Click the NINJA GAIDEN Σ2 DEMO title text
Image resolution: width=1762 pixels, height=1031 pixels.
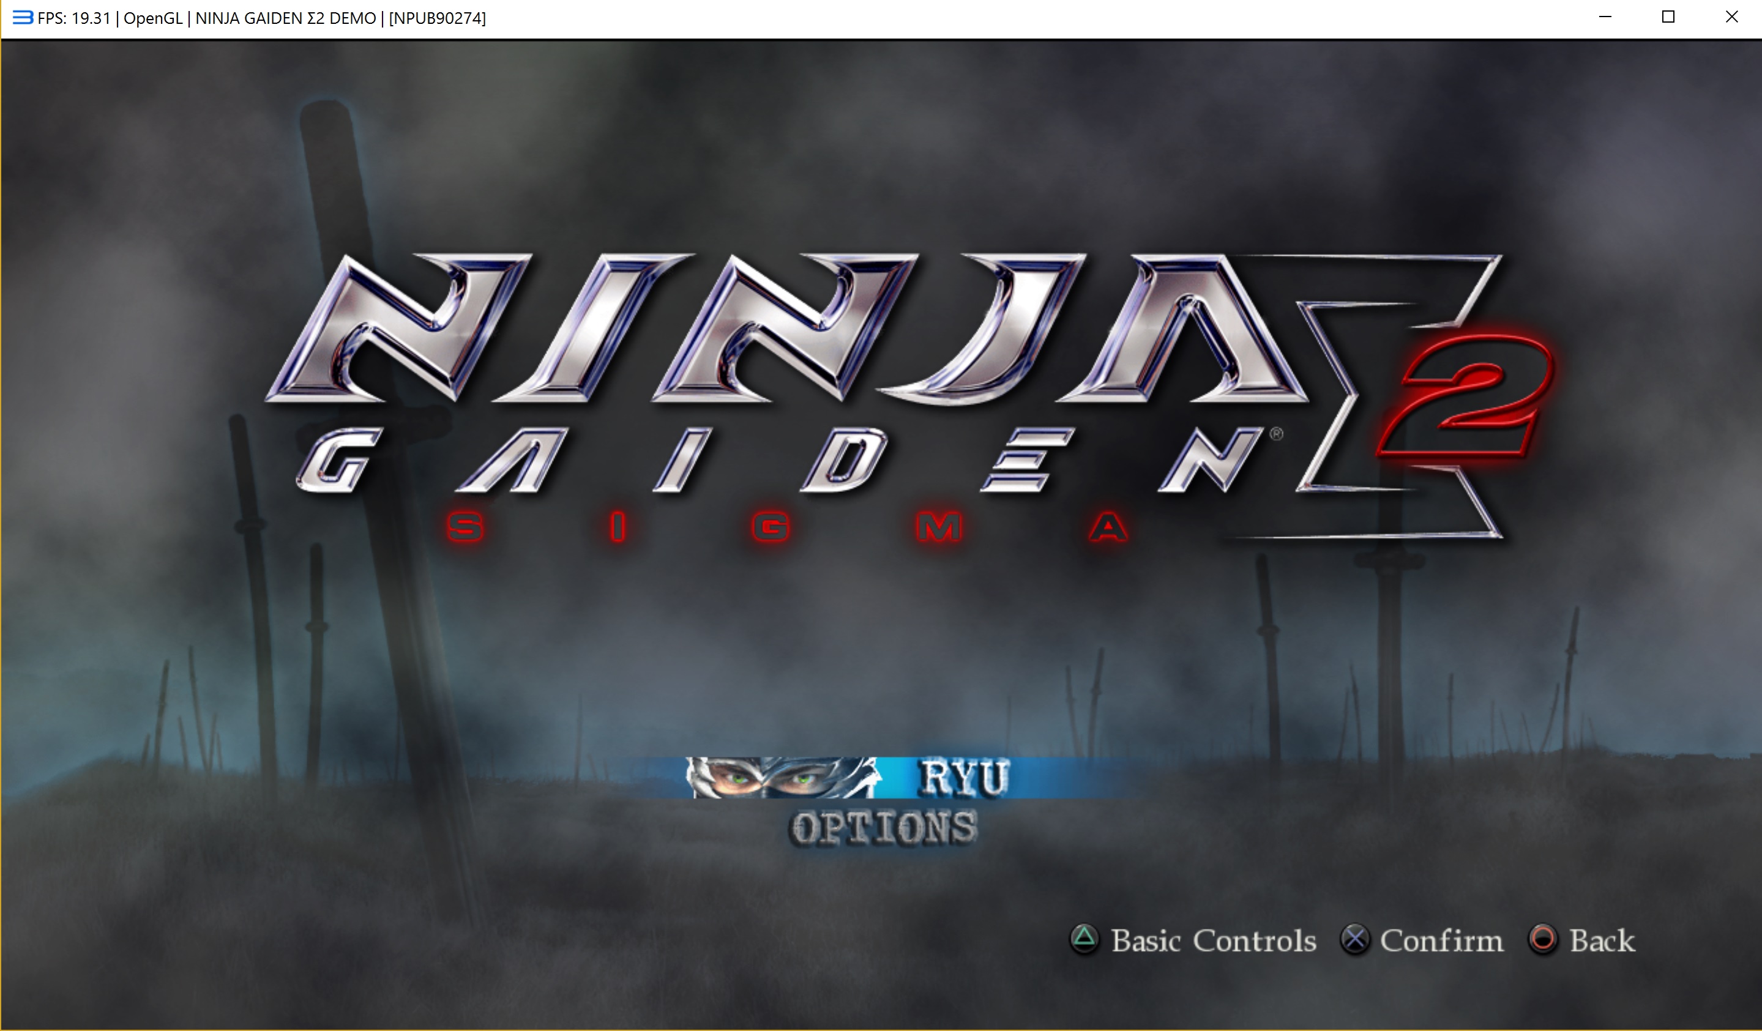[285, 18]
